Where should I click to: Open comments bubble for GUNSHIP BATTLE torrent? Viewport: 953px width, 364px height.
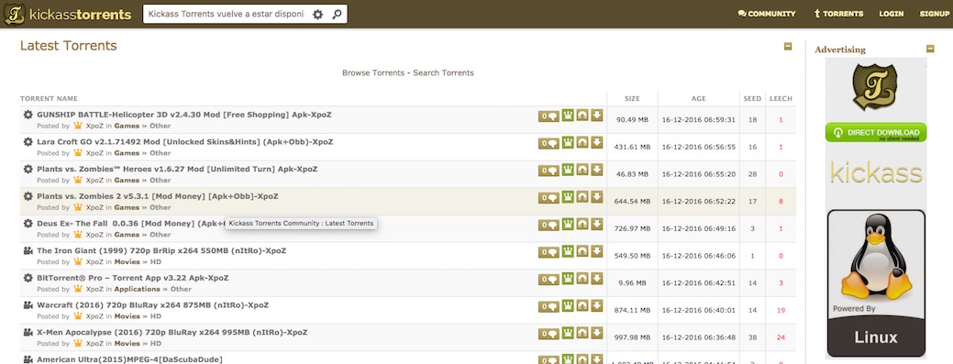pos(549,116)
